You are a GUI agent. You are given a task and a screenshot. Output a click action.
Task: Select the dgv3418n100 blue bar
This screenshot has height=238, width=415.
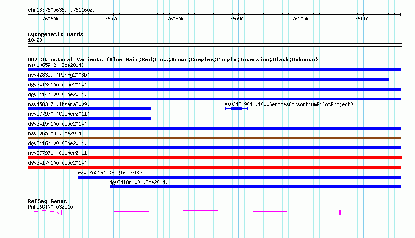click(256, 187)
